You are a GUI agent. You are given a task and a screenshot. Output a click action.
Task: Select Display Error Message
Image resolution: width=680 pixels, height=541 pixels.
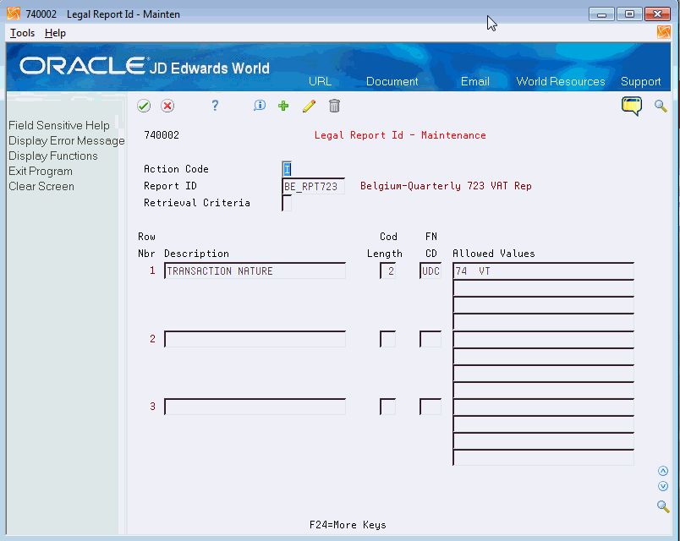click(66, 141)
